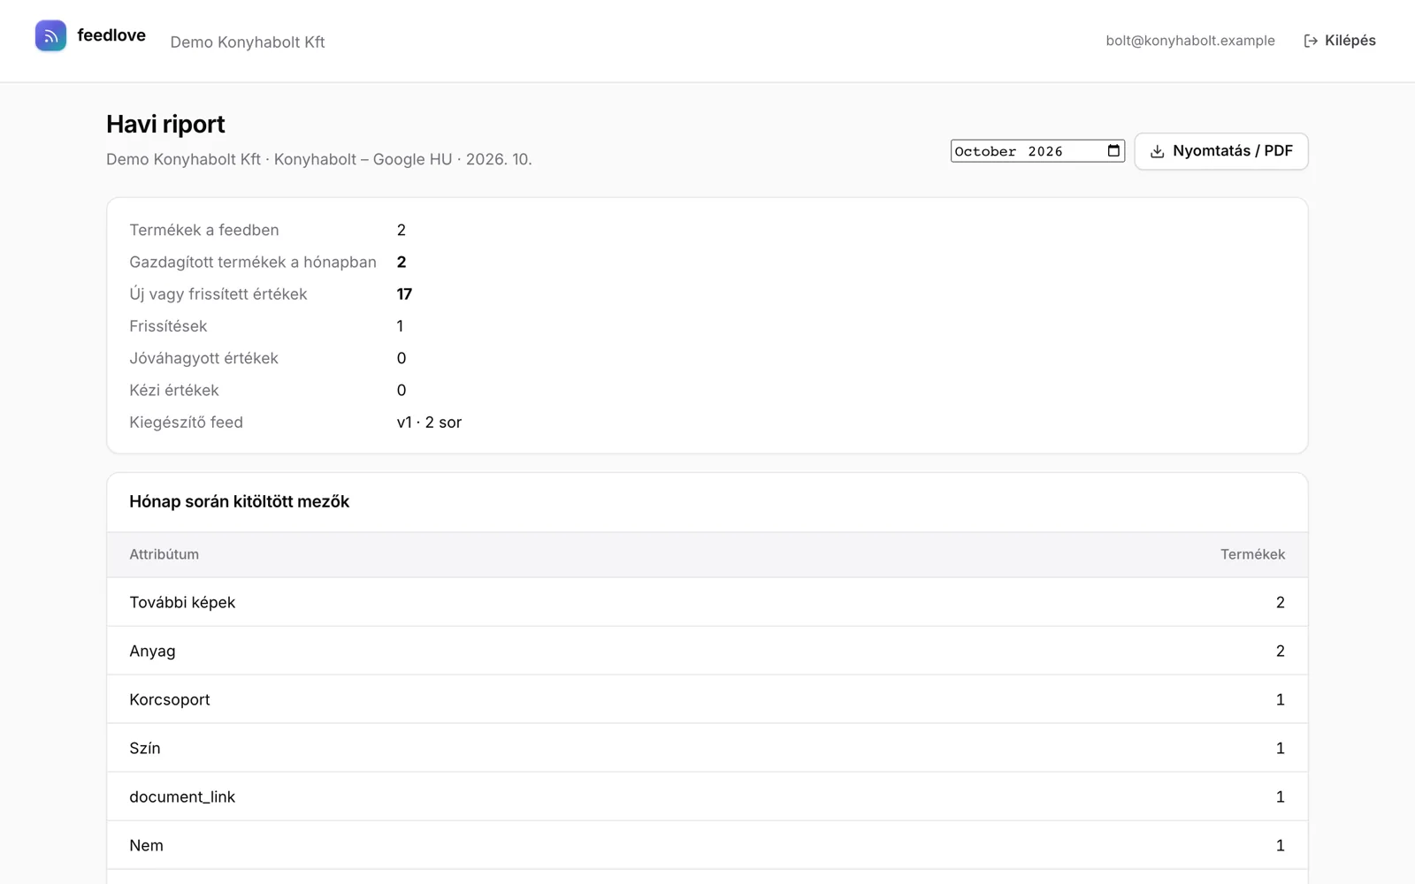The image size is (1415, 884).
Task: Click the Új vagy frissített értékek label
Action: coord(218,294)
